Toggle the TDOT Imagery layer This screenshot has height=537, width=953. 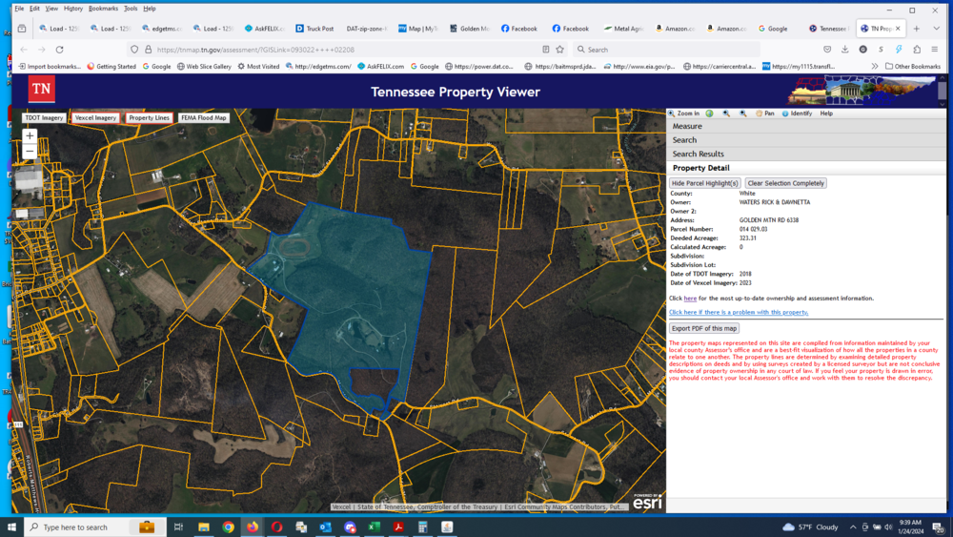pyautogui.click(x=44, y=118)
